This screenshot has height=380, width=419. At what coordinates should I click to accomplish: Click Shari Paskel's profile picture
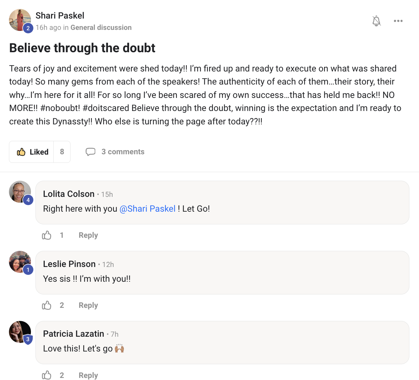pyautogui.click(x=20, y=20)
